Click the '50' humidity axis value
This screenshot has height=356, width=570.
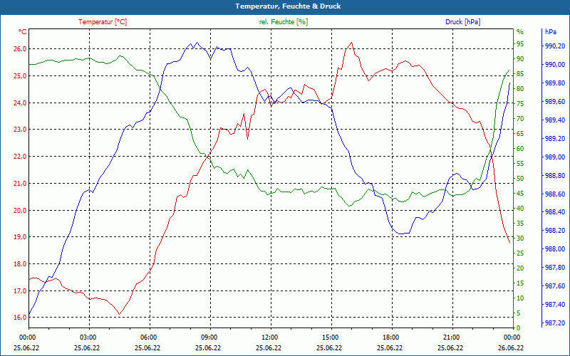[x=521, y=179]
